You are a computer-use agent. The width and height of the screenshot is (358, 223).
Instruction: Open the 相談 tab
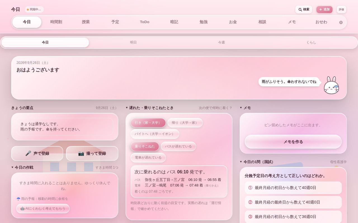[262, 22]
